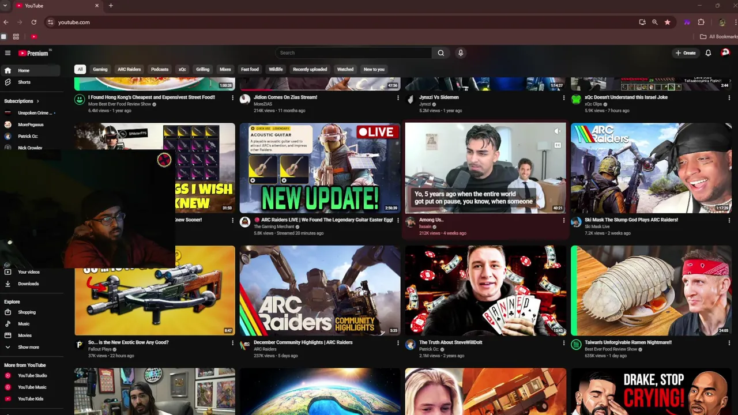Open options for Among Us video
Screen dimensions: 738x415
[563, 220]
